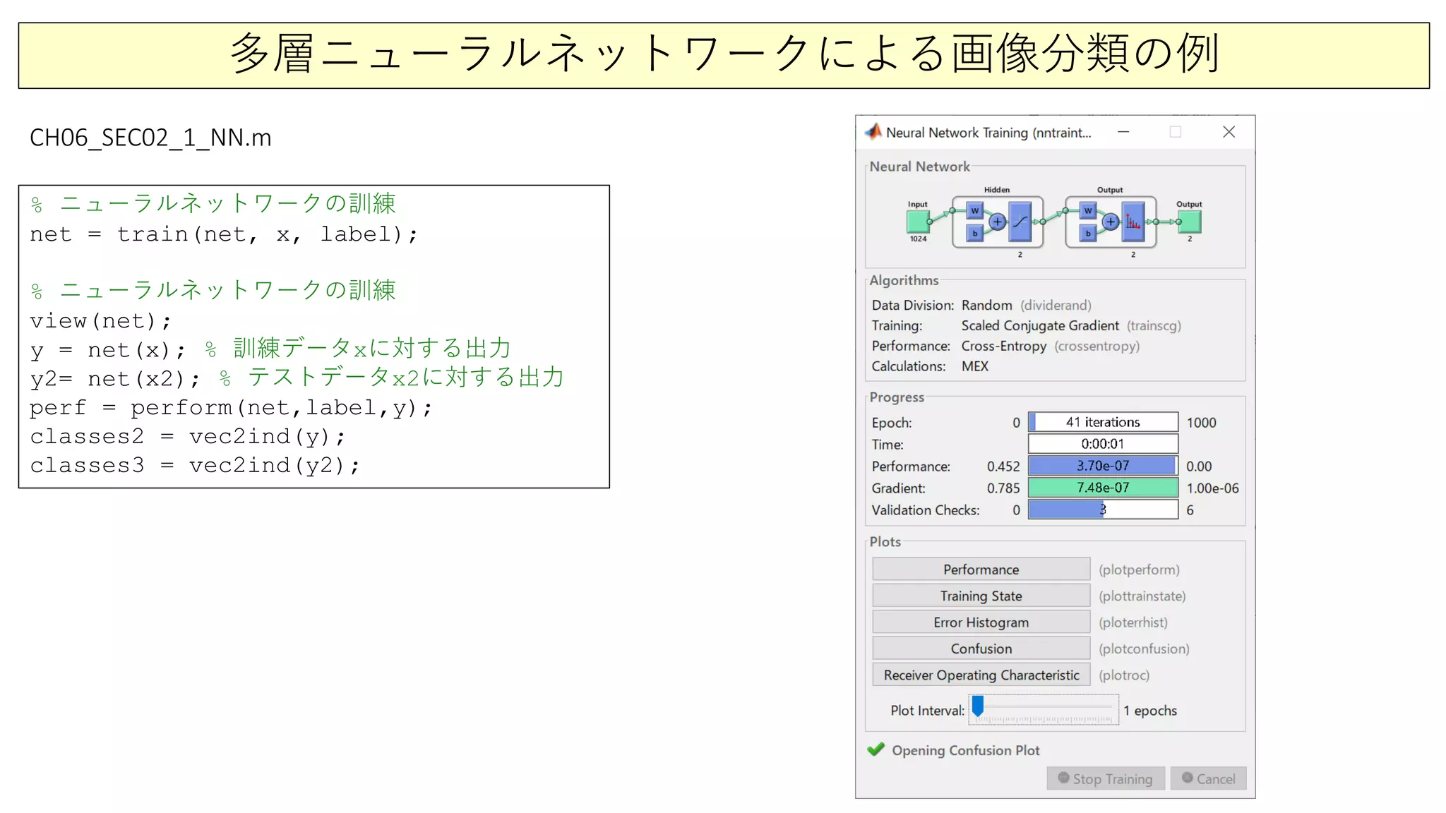Minimize the Neural Network Training window
Viewport: 1446px width, 813px height.
tap(1123, 132)
